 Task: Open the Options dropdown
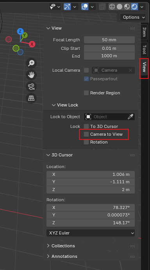133,17
